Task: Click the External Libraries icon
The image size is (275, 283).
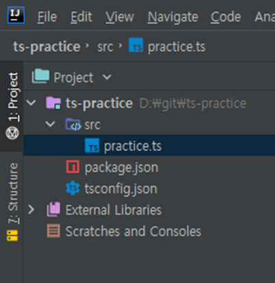Action: [x=53, y=209]
